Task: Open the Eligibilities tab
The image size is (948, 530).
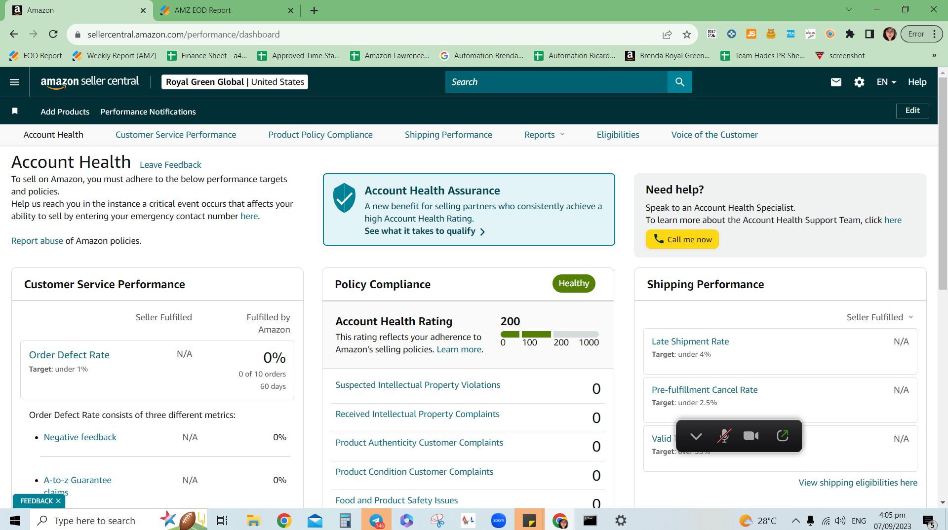Action: click(618, 135)
